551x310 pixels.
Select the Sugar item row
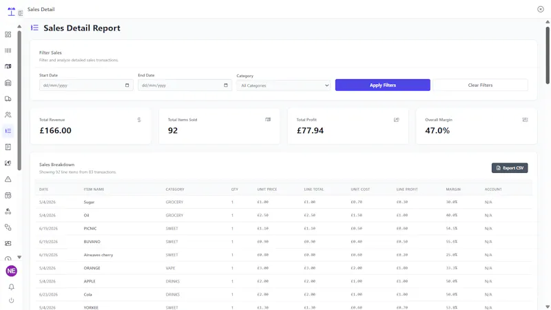[284, 202]
